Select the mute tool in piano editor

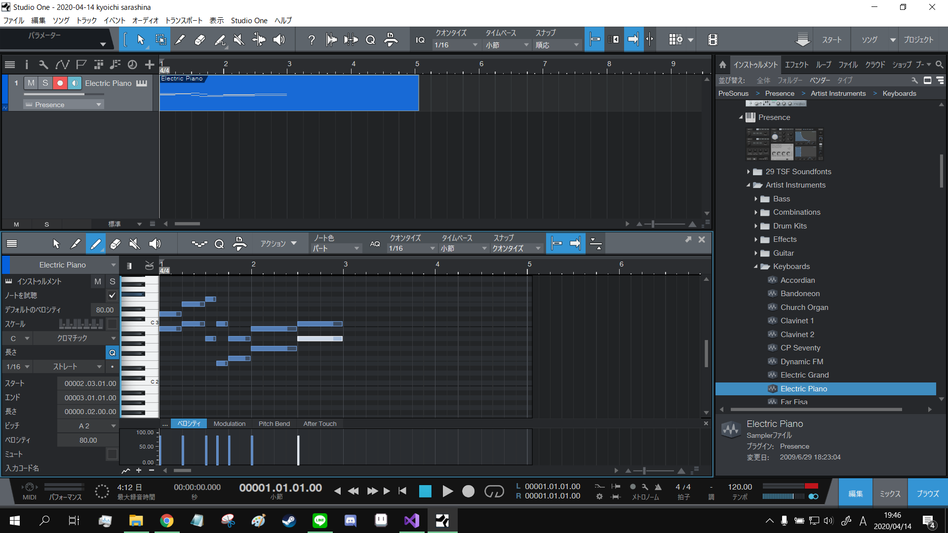(x=134, y=244)
